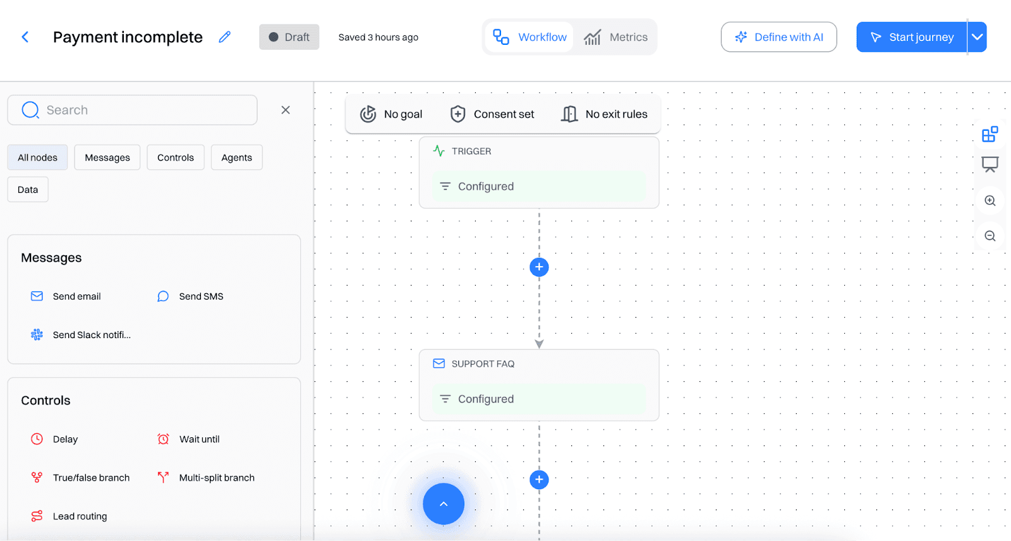Filter nodes by the Agents category
1011x541 pixels.
pos(236,157)
